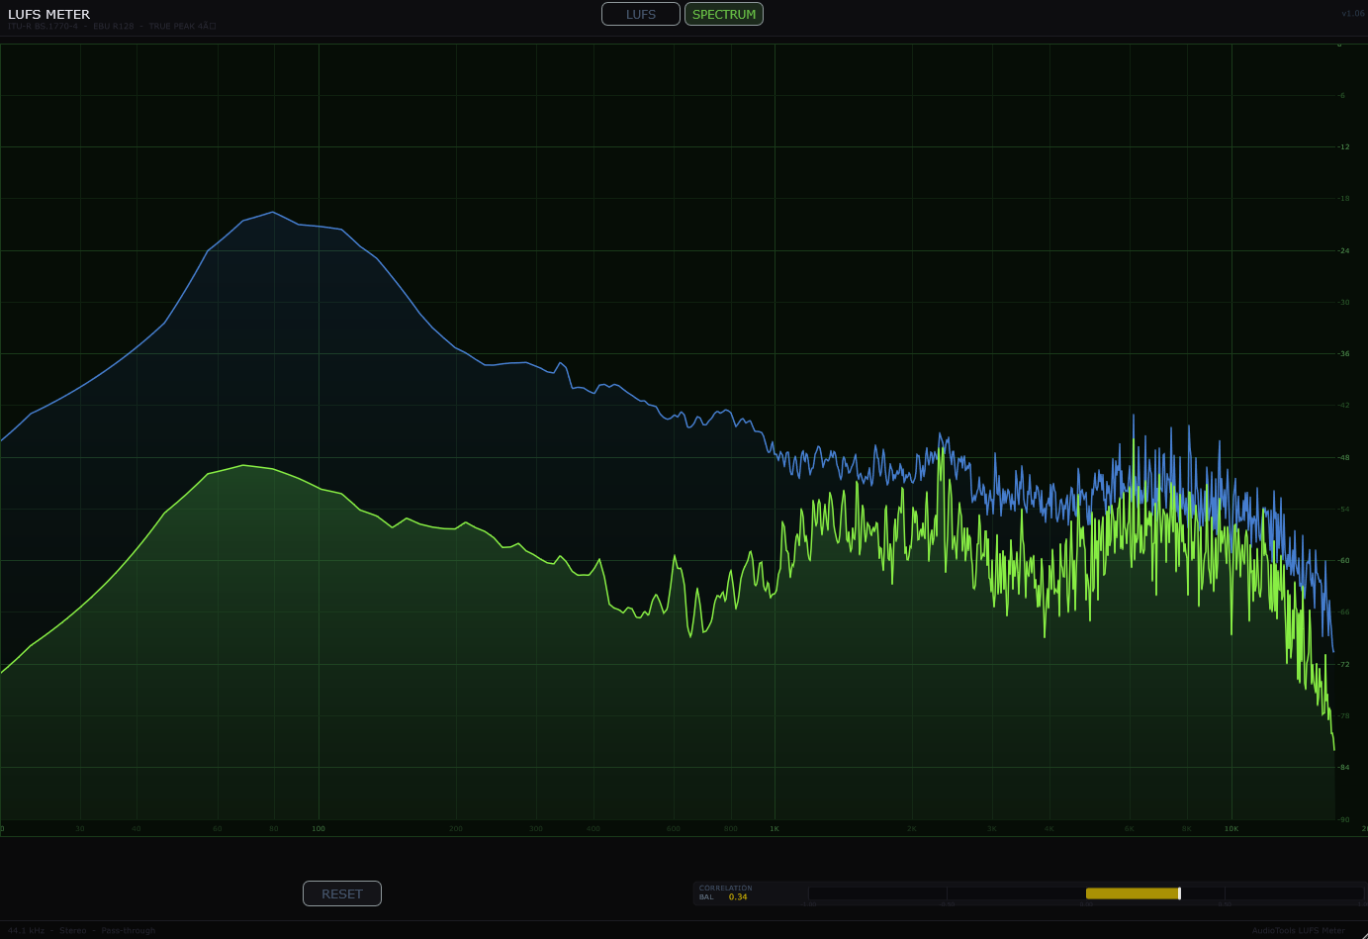Click the yellow correlation meter bar
This screenshot has height=939, width=1368.
1133,892
